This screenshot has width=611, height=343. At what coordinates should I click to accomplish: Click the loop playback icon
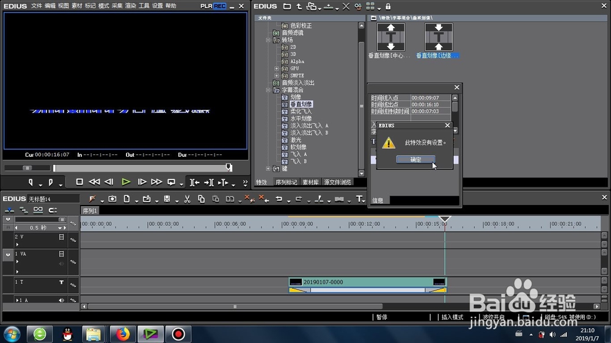click(x=171, y=182)
